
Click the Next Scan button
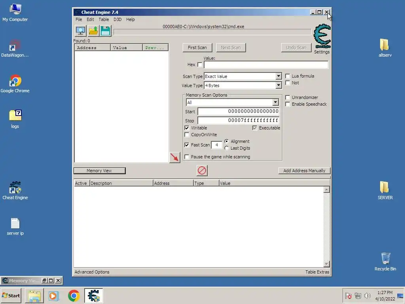click(x=231, y=47)
